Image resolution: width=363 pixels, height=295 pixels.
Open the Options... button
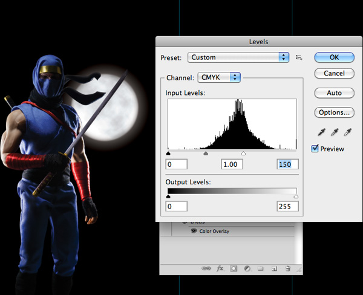coord(335,112)
